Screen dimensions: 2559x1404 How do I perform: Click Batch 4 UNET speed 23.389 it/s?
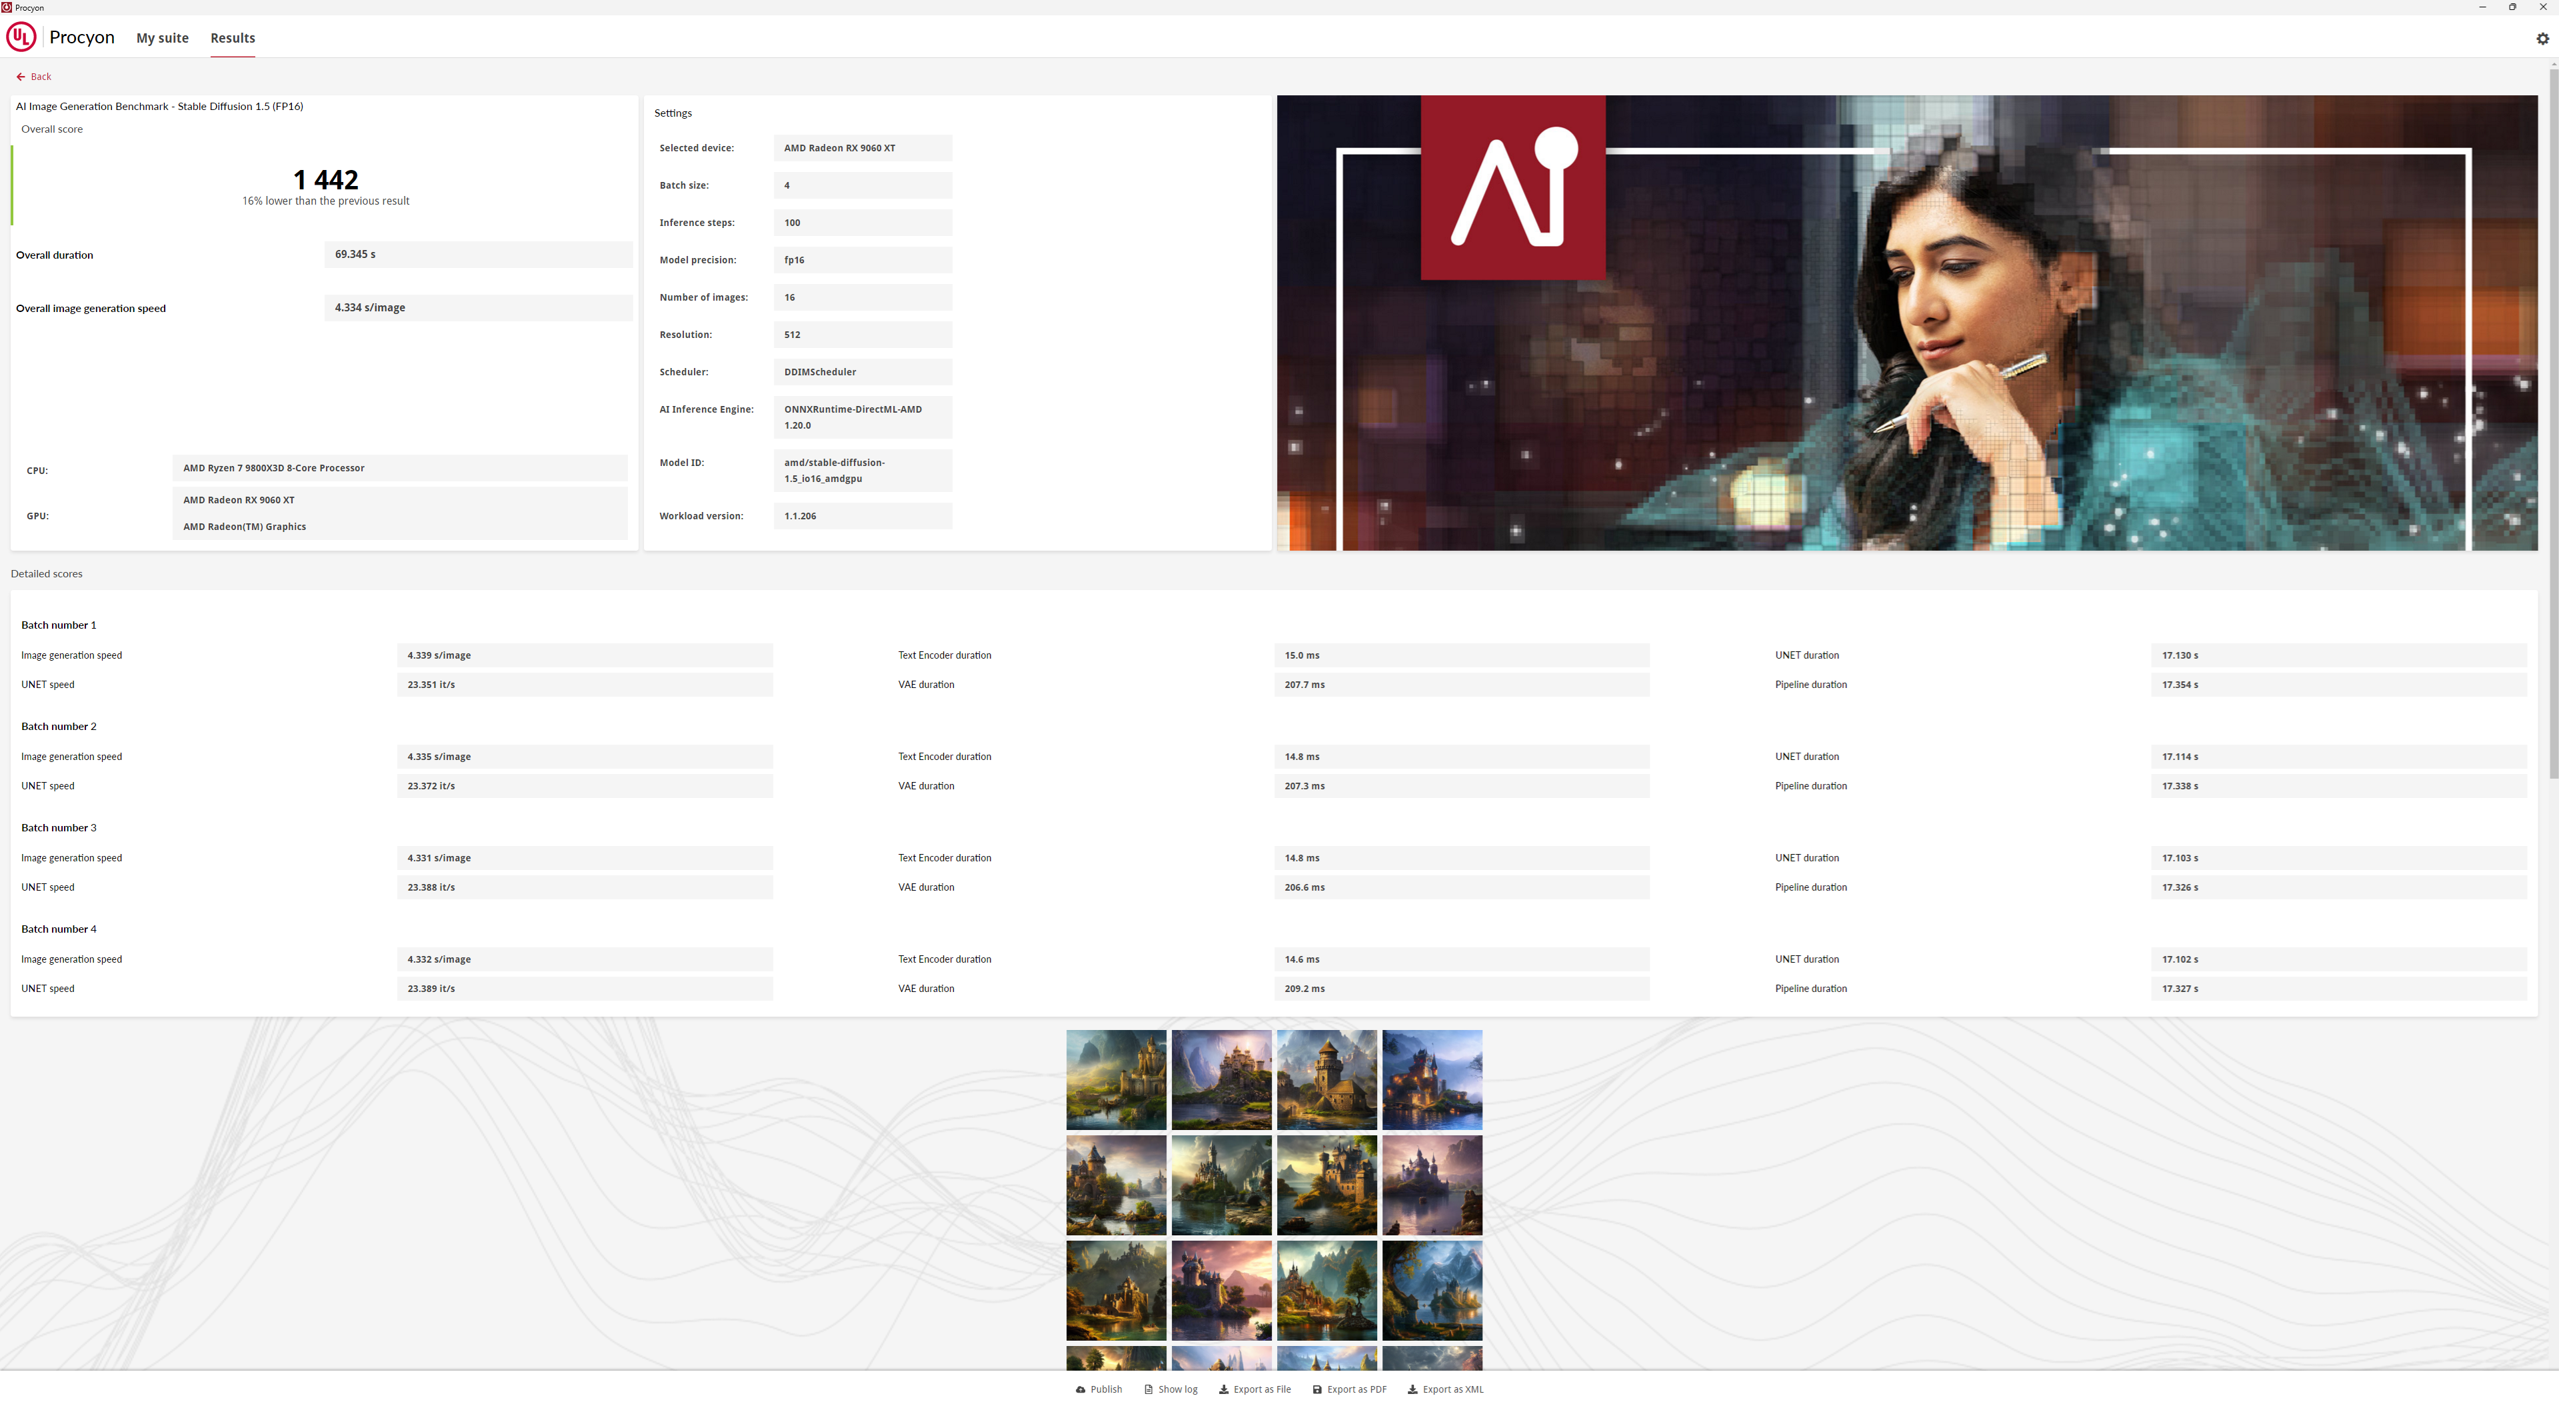point(584,989)
